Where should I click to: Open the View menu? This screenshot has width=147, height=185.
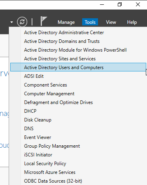coord(111,22)
